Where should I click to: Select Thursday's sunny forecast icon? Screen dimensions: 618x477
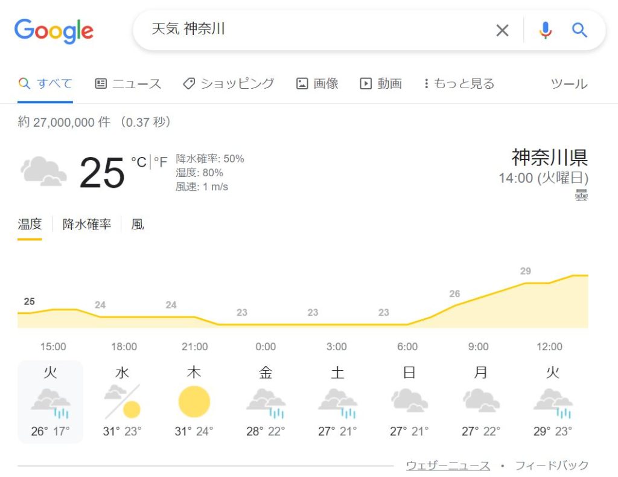point(194,402)
